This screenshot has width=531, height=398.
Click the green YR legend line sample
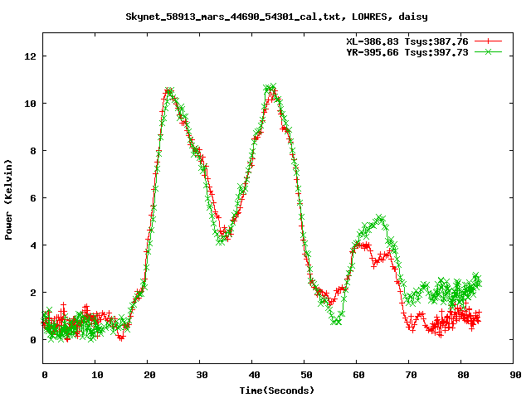(488, 51)
